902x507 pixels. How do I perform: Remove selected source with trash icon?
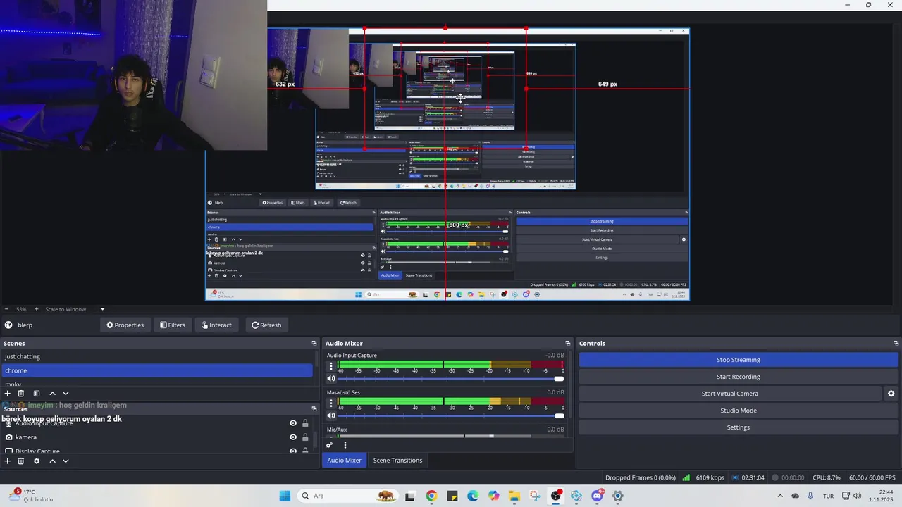[21, 461]
